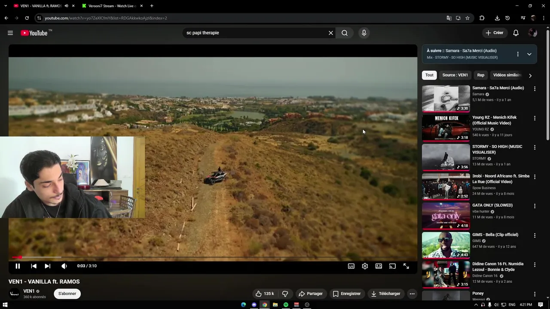
Task: Open options for Young RZ - Menich Kifek
Action: (x=535, y=118)
